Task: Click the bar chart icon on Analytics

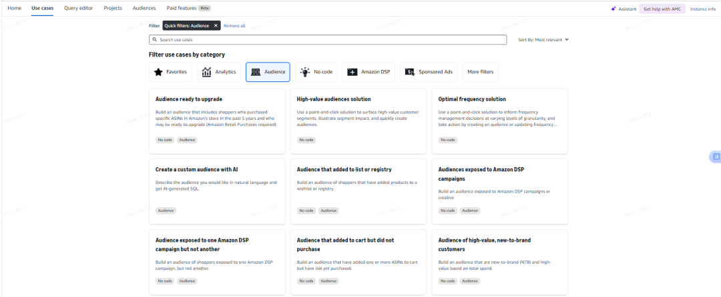Action: (x=207, y=72)
